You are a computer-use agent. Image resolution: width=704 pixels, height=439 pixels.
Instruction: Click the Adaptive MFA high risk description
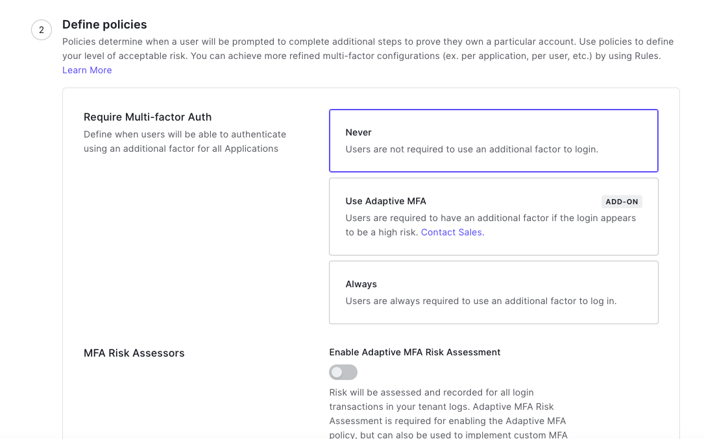[491, 225]
